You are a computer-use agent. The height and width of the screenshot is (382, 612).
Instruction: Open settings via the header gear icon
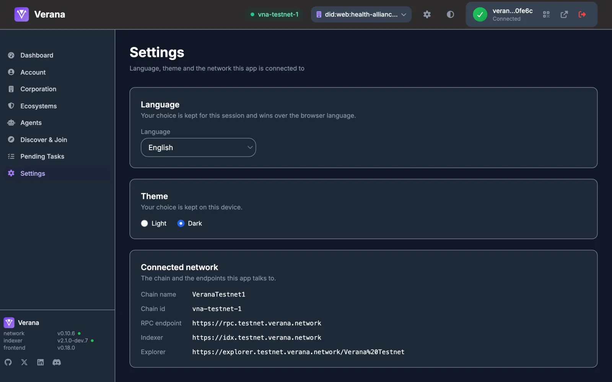point(427,15)
